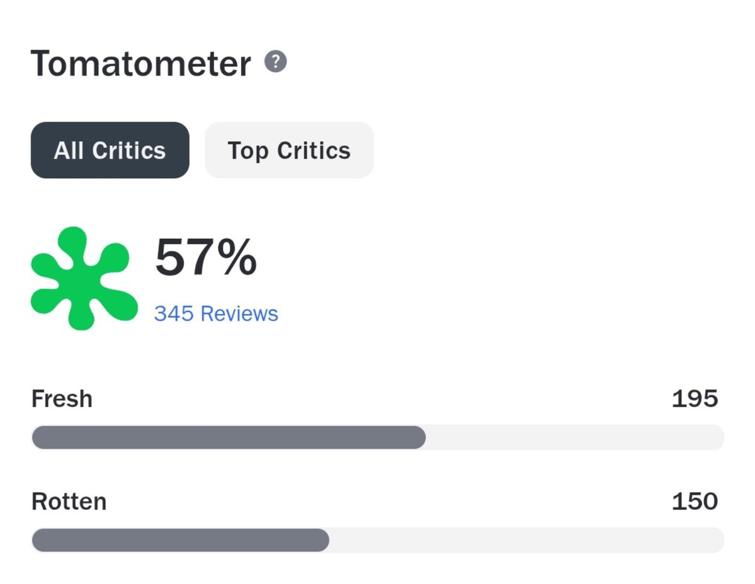Click the Rotten progress bar fill
The image size is (755, 584).
181,540
